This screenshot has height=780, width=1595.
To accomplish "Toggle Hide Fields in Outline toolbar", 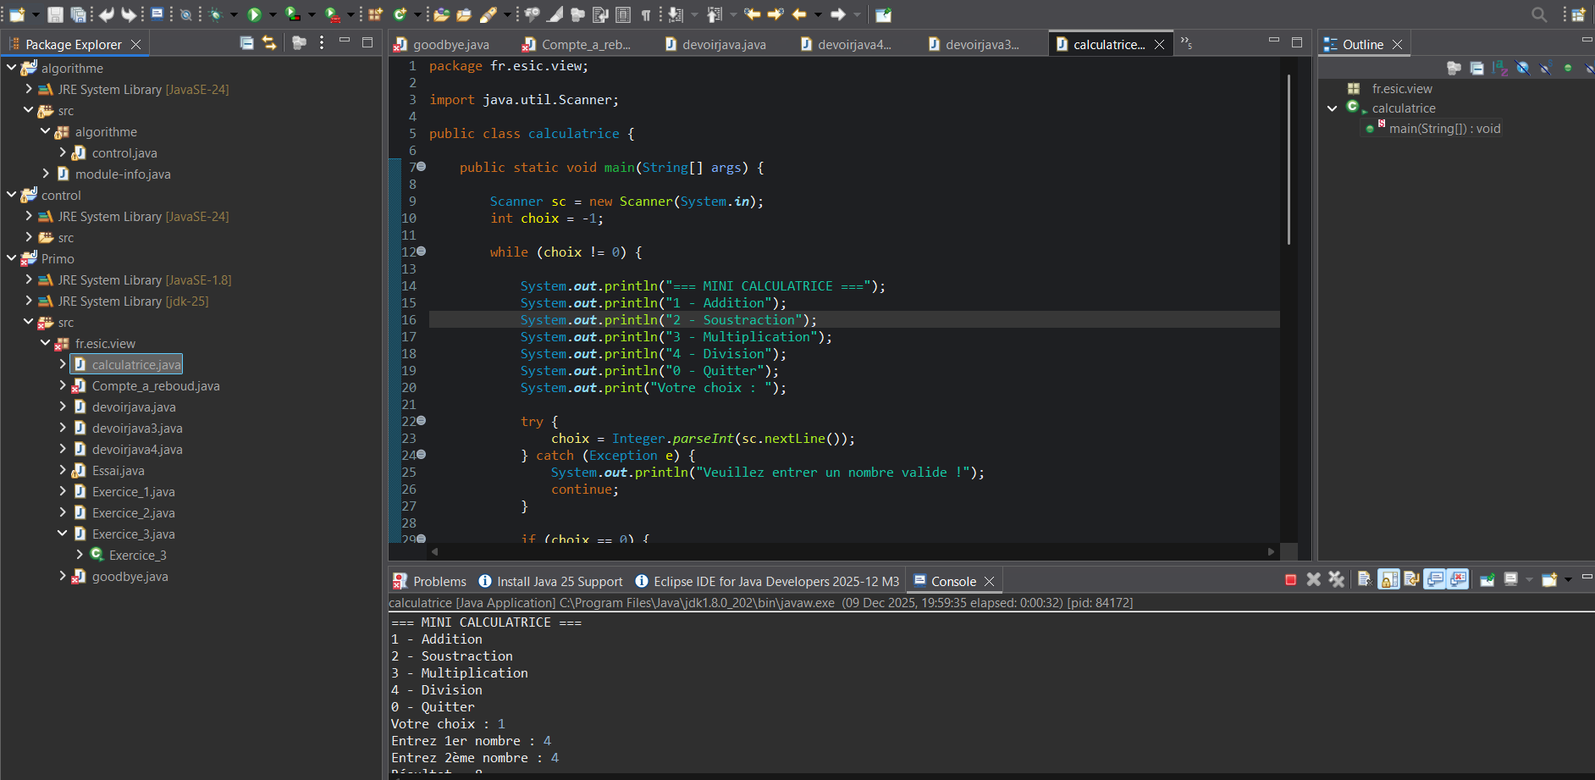I will [1523, 68].
